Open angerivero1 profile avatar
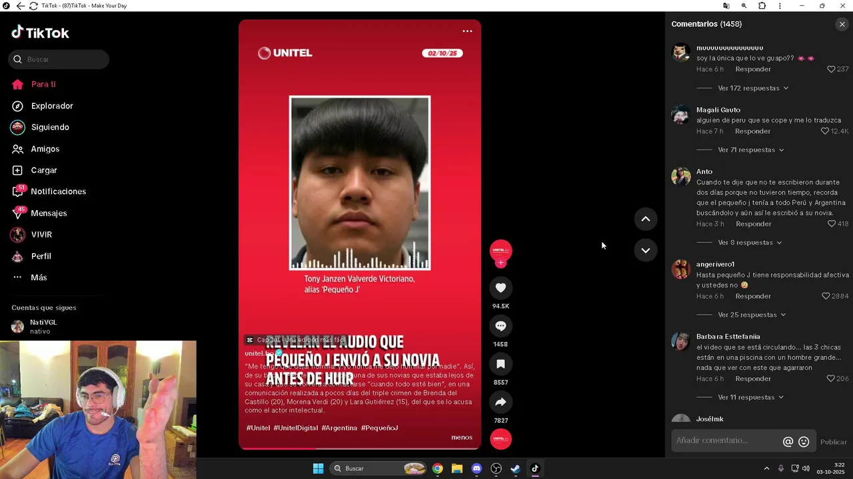 (x=680, y=269)
